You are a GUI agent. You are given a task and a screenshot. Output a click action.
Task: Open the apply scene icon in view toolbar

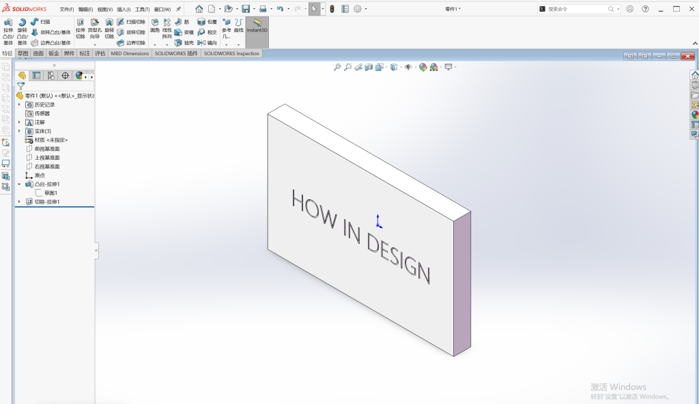coord(433,67)
